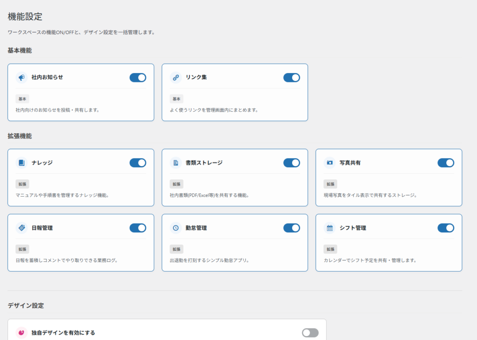477x340 pixels.
Task: Click the 基本 badge in the 社内お知らせ card
Action: coord(22,99)
